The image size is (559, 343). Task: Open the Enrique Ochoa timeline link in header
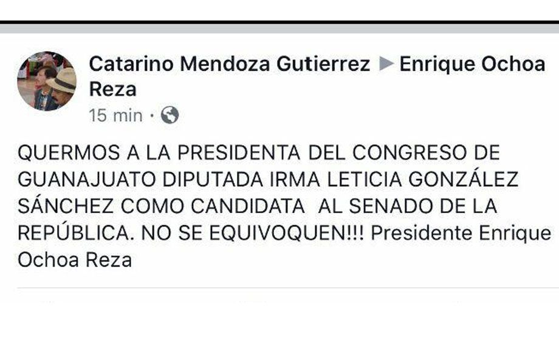472,64
